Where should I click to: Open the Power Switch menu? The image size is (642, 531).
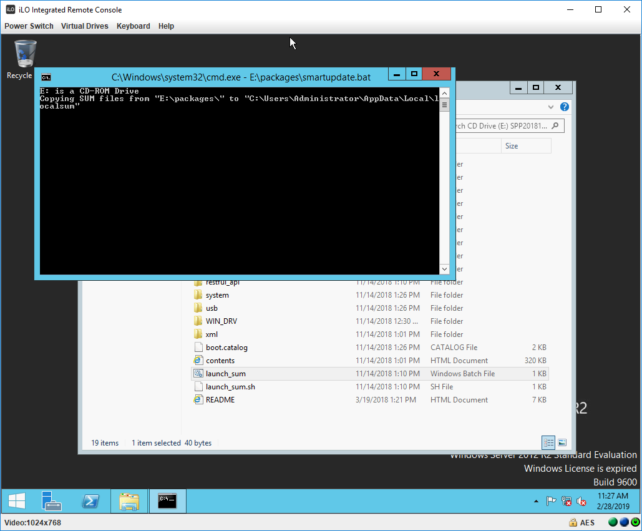coord(29,26)
